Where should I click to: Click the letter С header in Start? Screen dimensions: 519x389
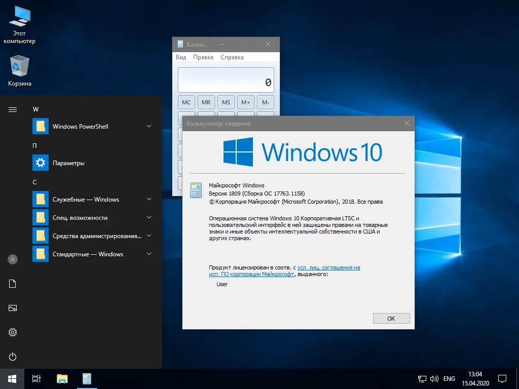click(x=35, y=182)
